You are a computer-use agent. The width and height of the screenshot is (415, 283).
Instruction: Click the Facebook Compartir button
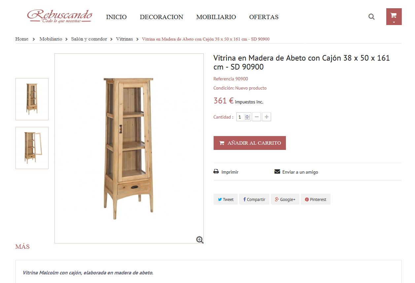point(254,199)
